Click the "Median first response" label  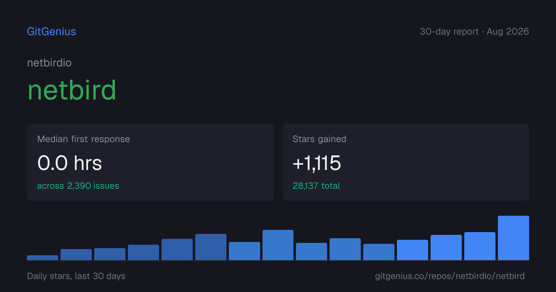[83, 139]
